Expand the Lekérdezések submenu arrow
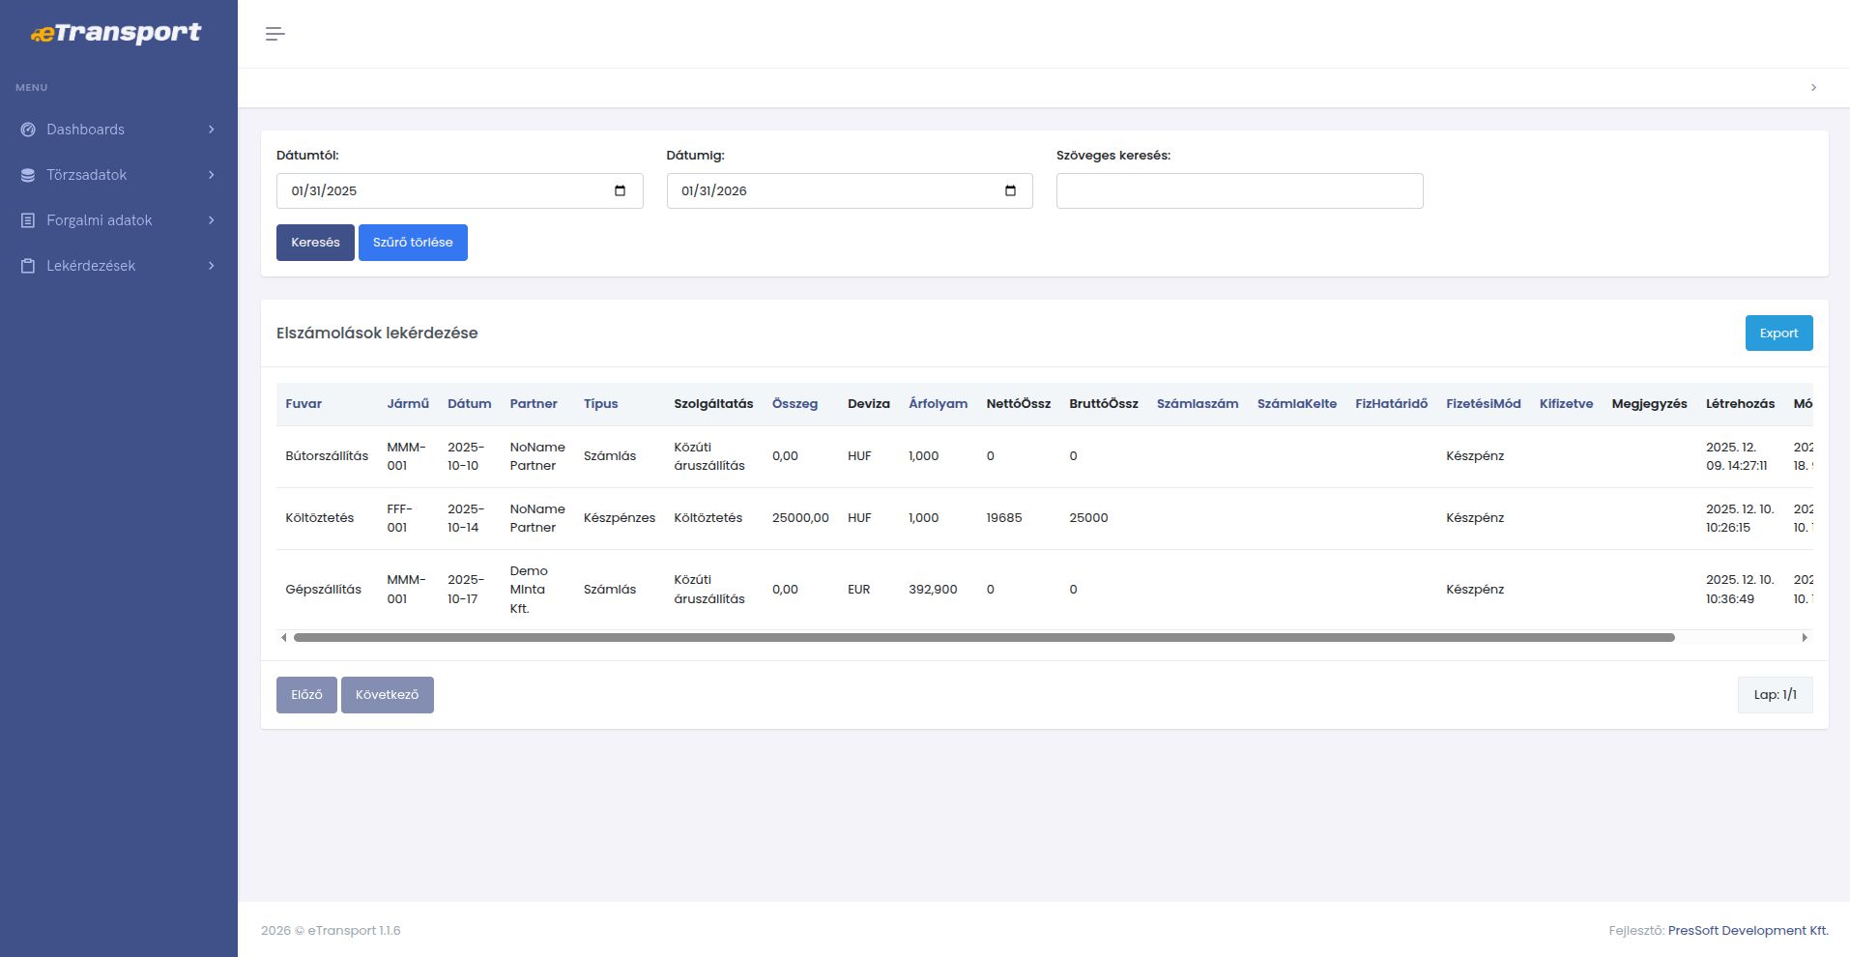 pos(211,266)
